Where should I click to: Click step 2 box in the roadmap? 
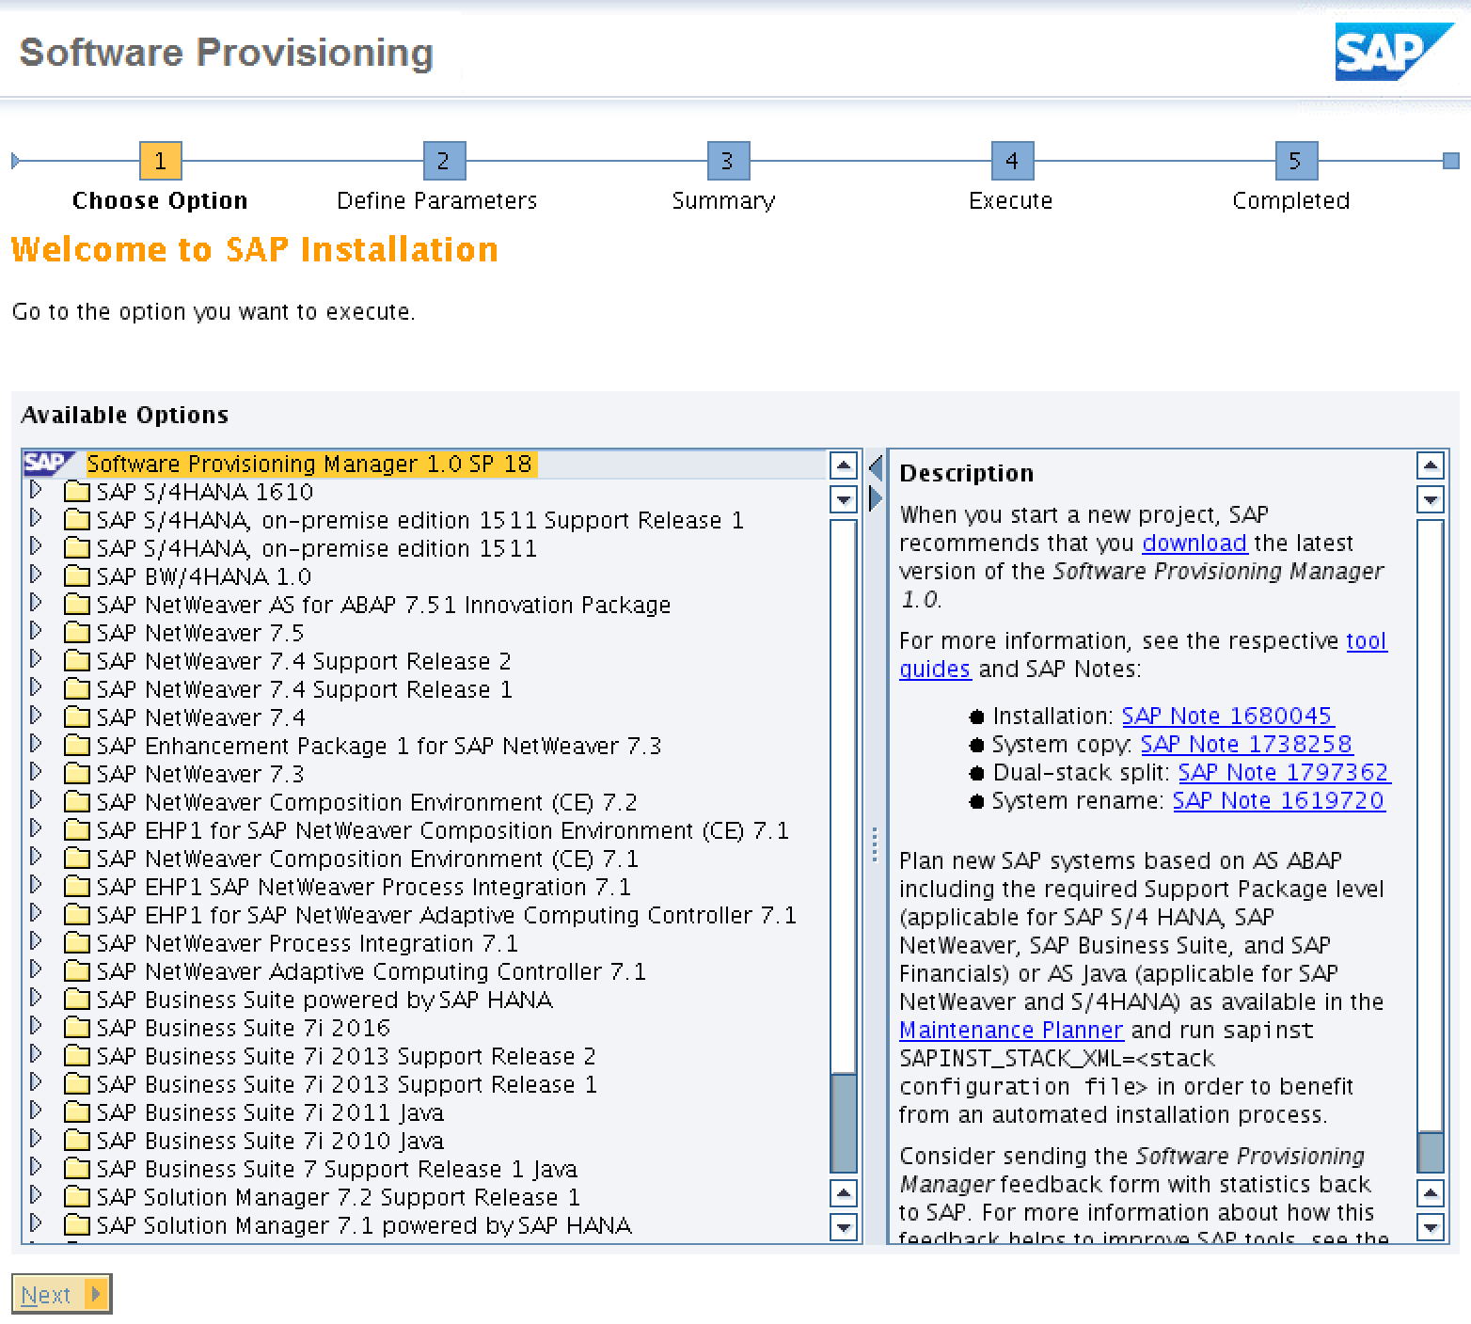click(x=444, y=161)
